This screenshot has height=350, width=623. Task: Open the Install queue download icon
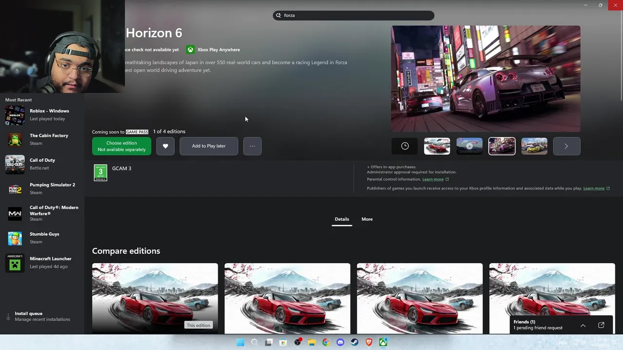[x=8, y=316]
